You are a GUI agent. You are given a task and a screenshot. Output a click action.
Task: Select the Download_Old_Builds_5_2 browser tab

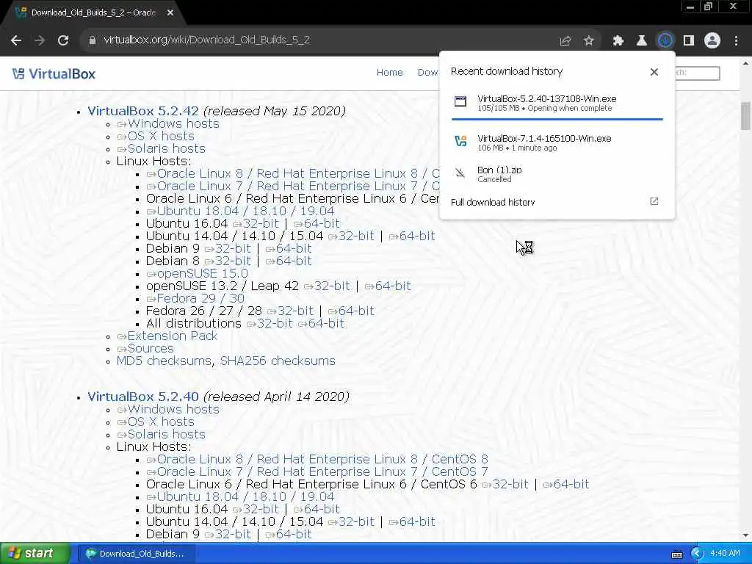(x=93, y=13)
